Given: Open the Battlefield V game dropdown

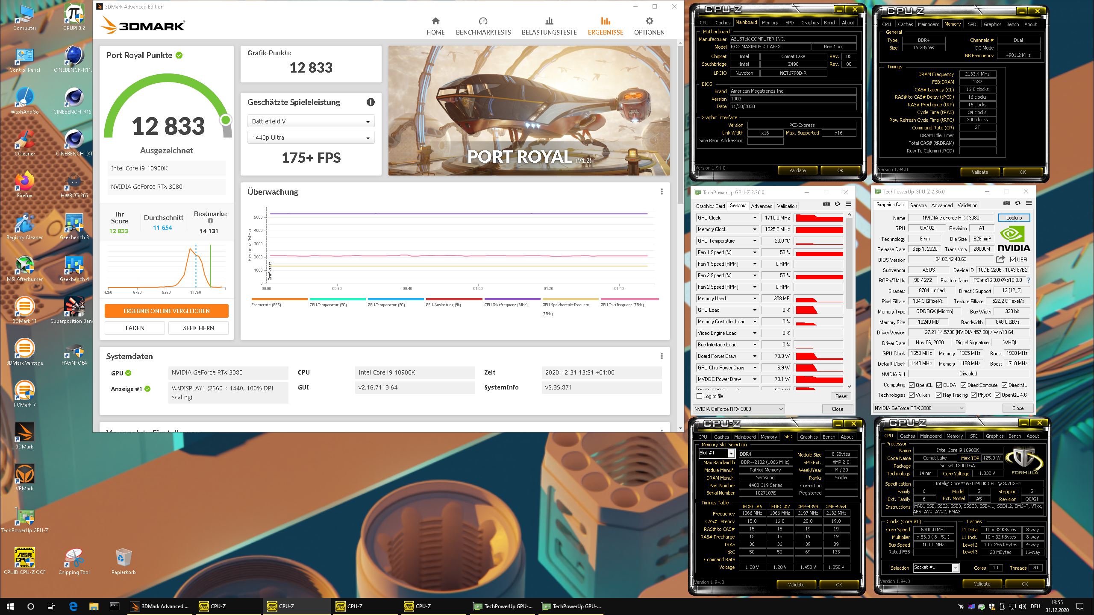Looking at the screenshot, I should tap(311, 121).
